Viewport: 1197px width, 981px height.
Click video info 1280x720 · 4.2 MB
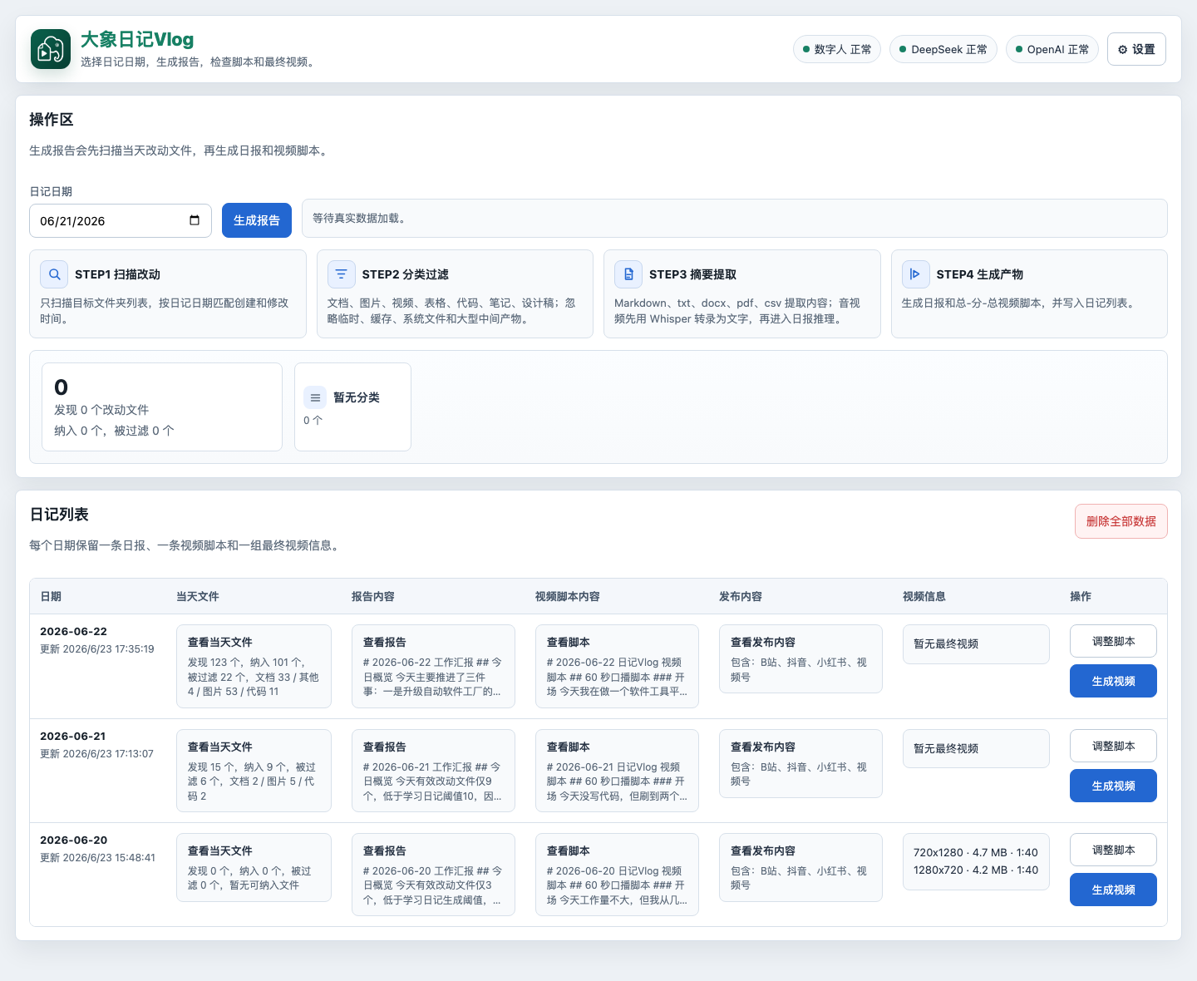pos(975,870)
